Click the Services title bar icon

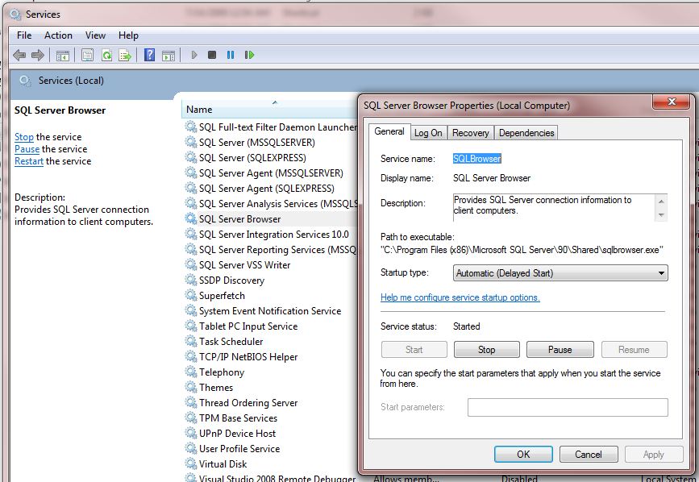[15, 15]
